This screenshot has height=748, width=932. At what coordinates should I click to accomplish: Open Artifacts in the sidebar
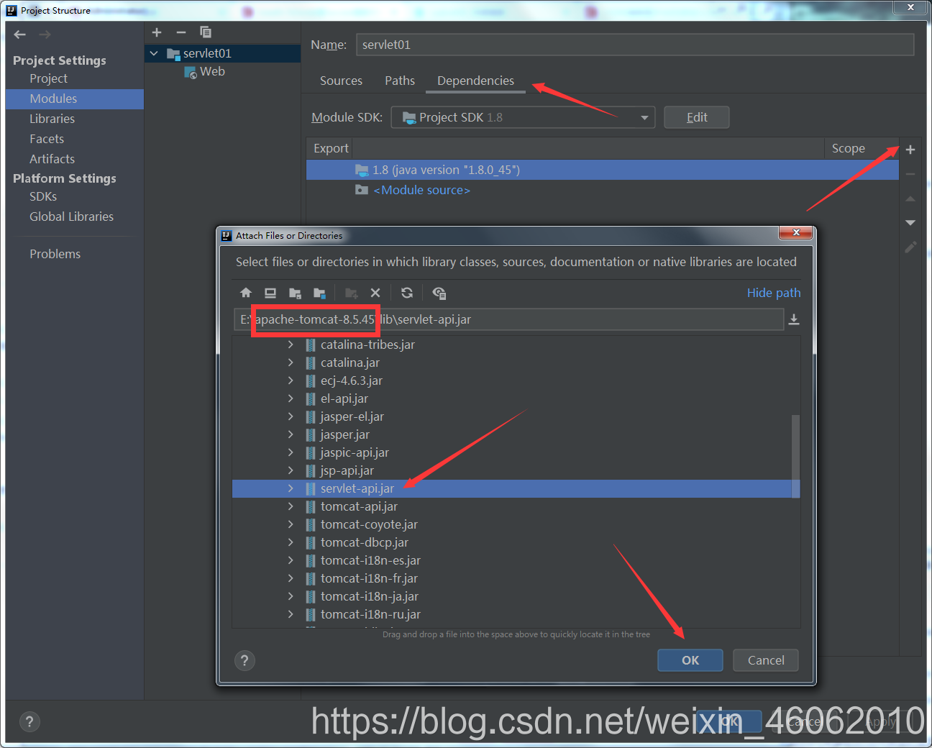52,159
